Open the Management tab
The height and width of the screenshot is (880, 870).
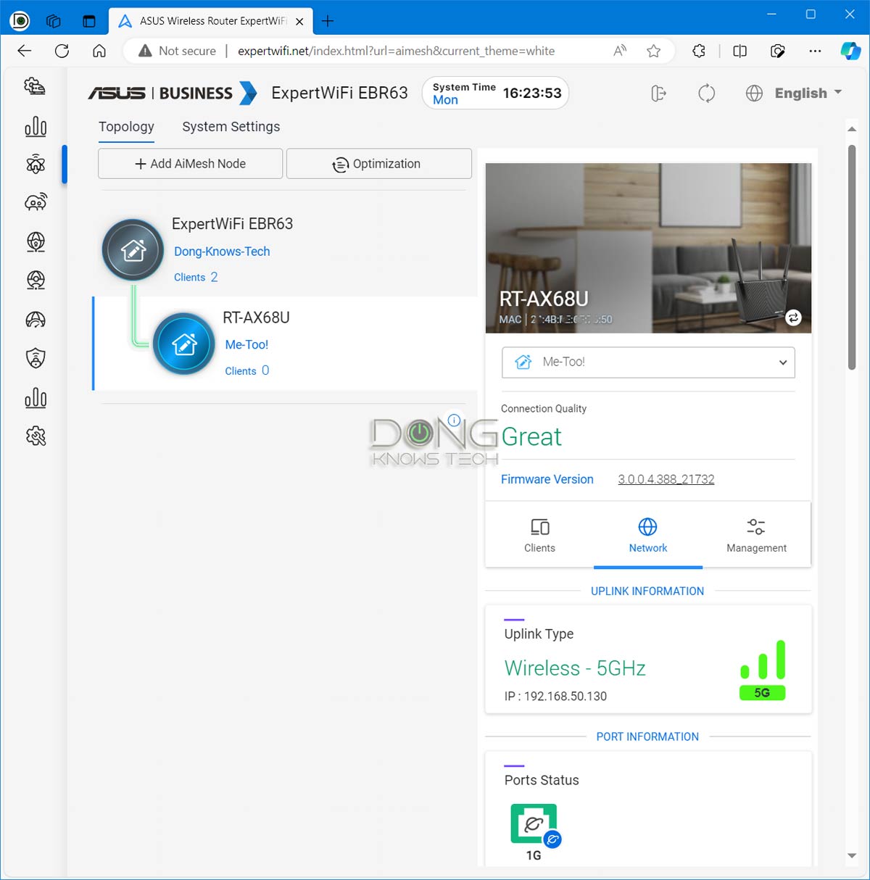click(x=756, y=536)
